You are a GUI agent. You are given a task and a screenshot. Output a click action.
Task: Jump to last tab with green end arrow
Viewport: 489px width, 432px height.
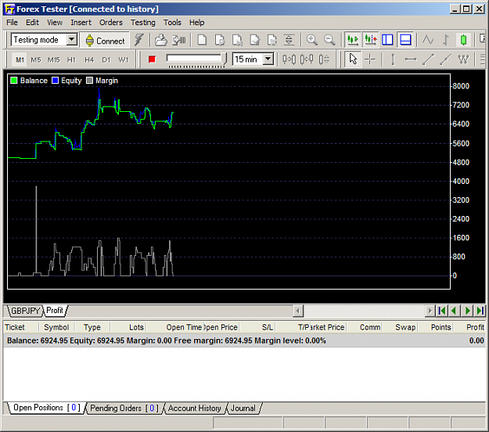point(480,311)
